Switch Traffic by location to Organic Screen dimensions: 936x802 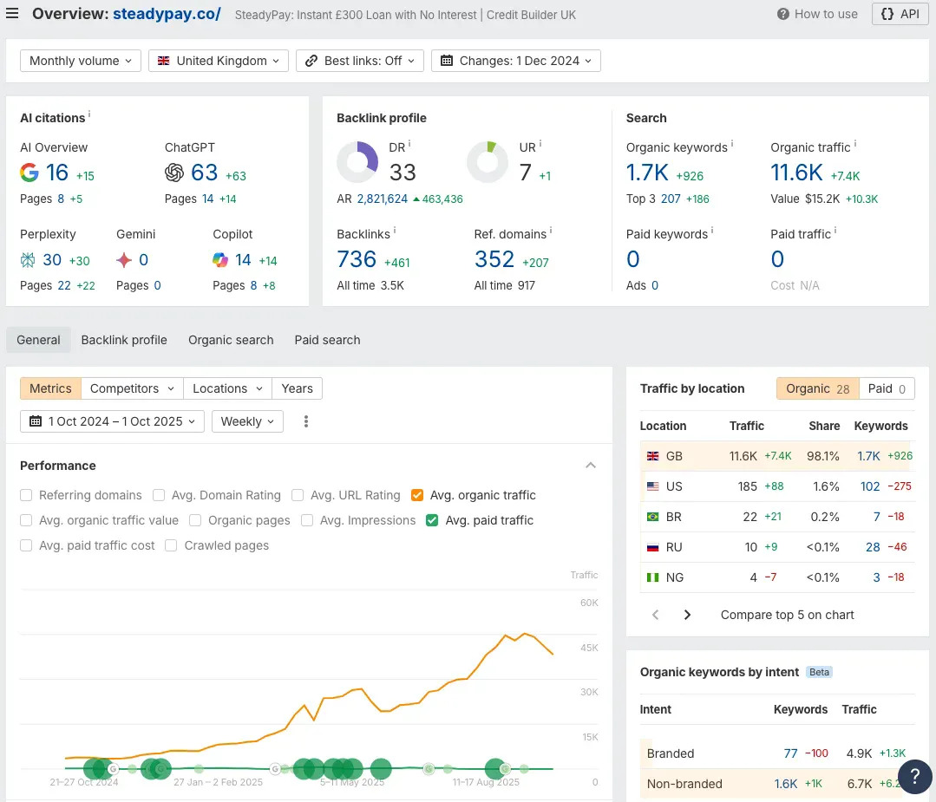(817, 388)
